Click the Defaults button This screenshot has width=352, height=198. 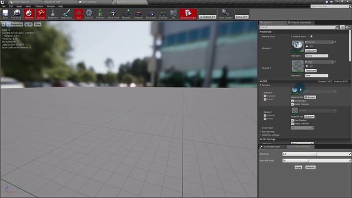click(x=310, y=167)
